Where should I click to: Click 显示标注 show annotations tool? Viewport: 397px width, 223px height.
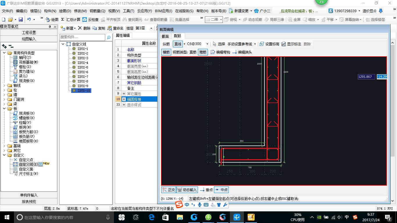click(291, 44)
